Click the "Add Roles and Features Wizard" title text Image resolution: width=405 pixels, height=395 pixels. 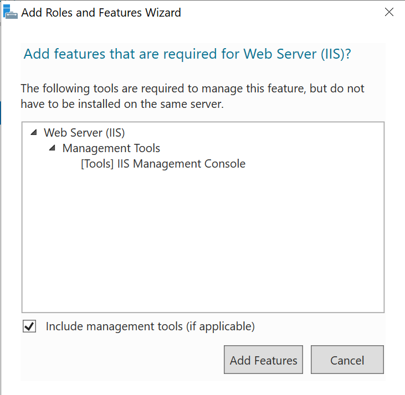(101, 12)
